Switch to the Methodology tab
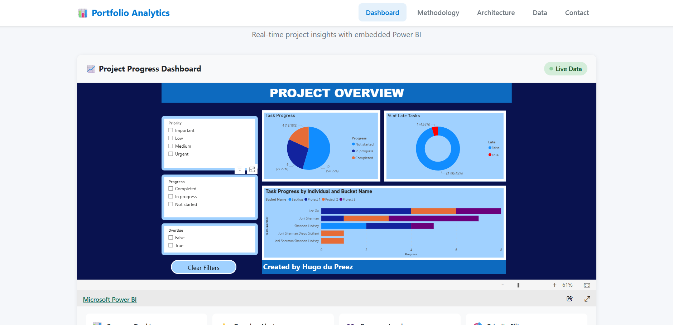The width and height of the screenshot is (673, 325). pyautogui.click(x=438, y=13)
